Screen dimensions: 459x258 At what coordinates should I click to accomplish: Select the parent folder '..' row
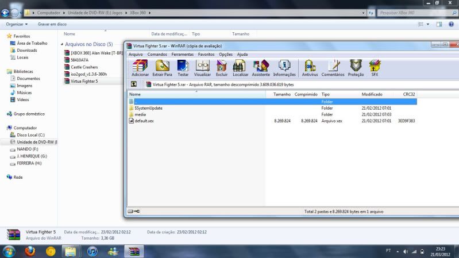[272, 102]
